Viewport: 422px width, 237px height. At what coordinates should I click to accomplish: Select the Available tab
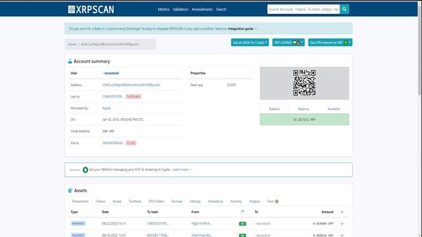click(x=334, y=109)
